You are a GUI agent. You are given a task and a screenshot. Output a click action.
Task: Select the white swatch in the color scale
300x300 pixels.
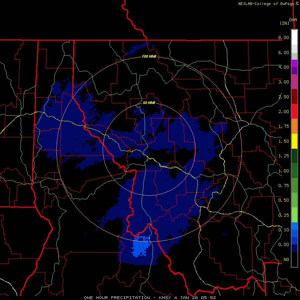(x=294, y=37)
